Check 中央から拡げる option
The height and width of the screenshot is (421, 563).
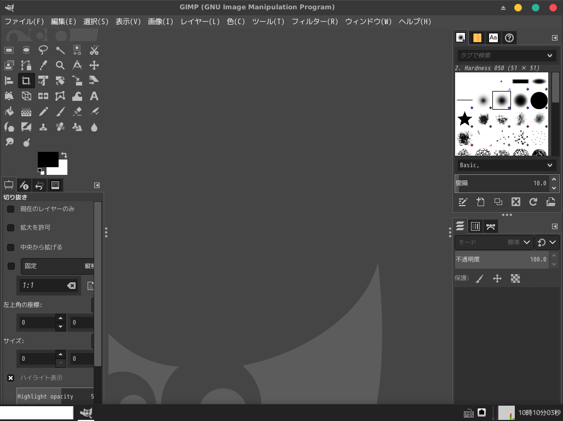click(x=11, y=247)
